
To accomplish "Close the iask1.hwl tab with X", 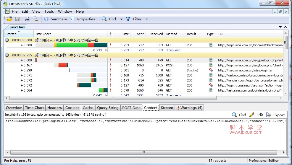I will tap(285, 27).
